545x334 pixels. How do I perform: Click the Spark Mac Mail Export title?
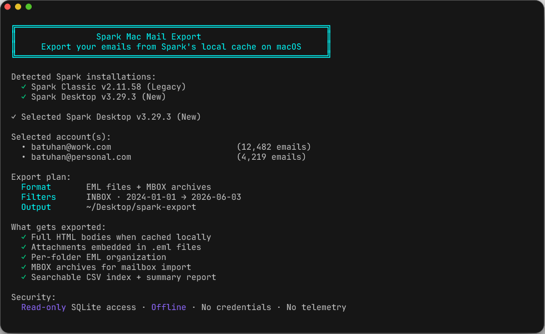tap(149, 37)
